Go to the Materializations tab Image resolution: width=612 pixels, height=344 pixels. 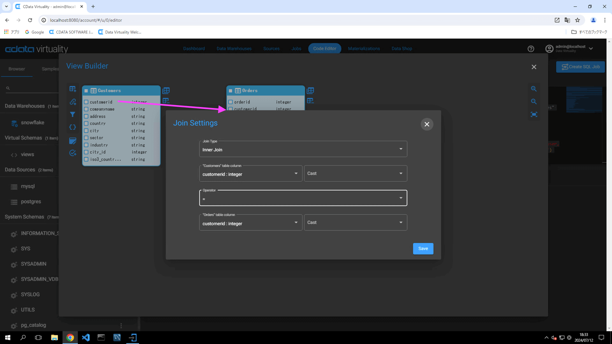tap(364, 49)
